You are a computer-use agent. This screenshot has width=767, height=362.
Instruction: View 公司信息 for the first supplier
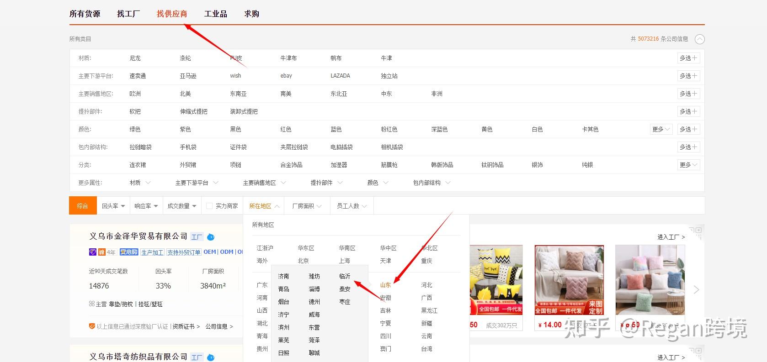tap(219, 326)
